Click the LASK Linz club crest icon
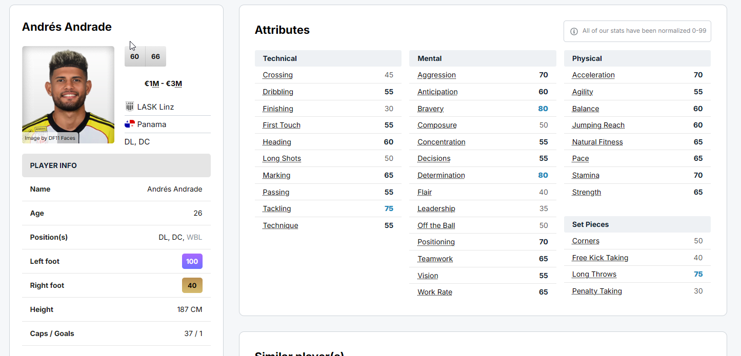The image size is (741, 356). [x=129, y=107]
